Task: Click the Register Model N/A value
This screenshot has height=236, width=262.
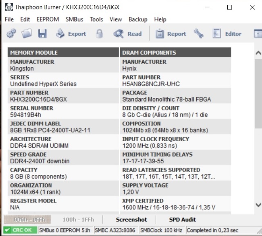Action: pyautogui.click(x=15, y=207)
